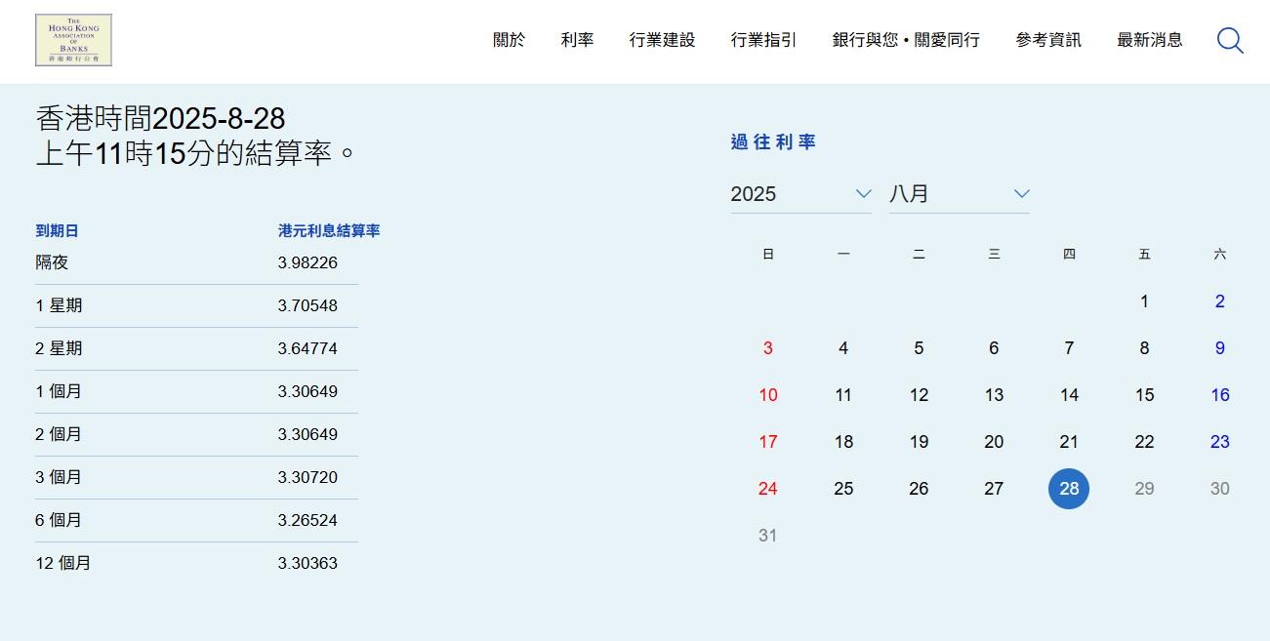Viewport: 1270px width, 641px height.
Task: Click date 12 in the calendar
Action: tap(919, 395)
